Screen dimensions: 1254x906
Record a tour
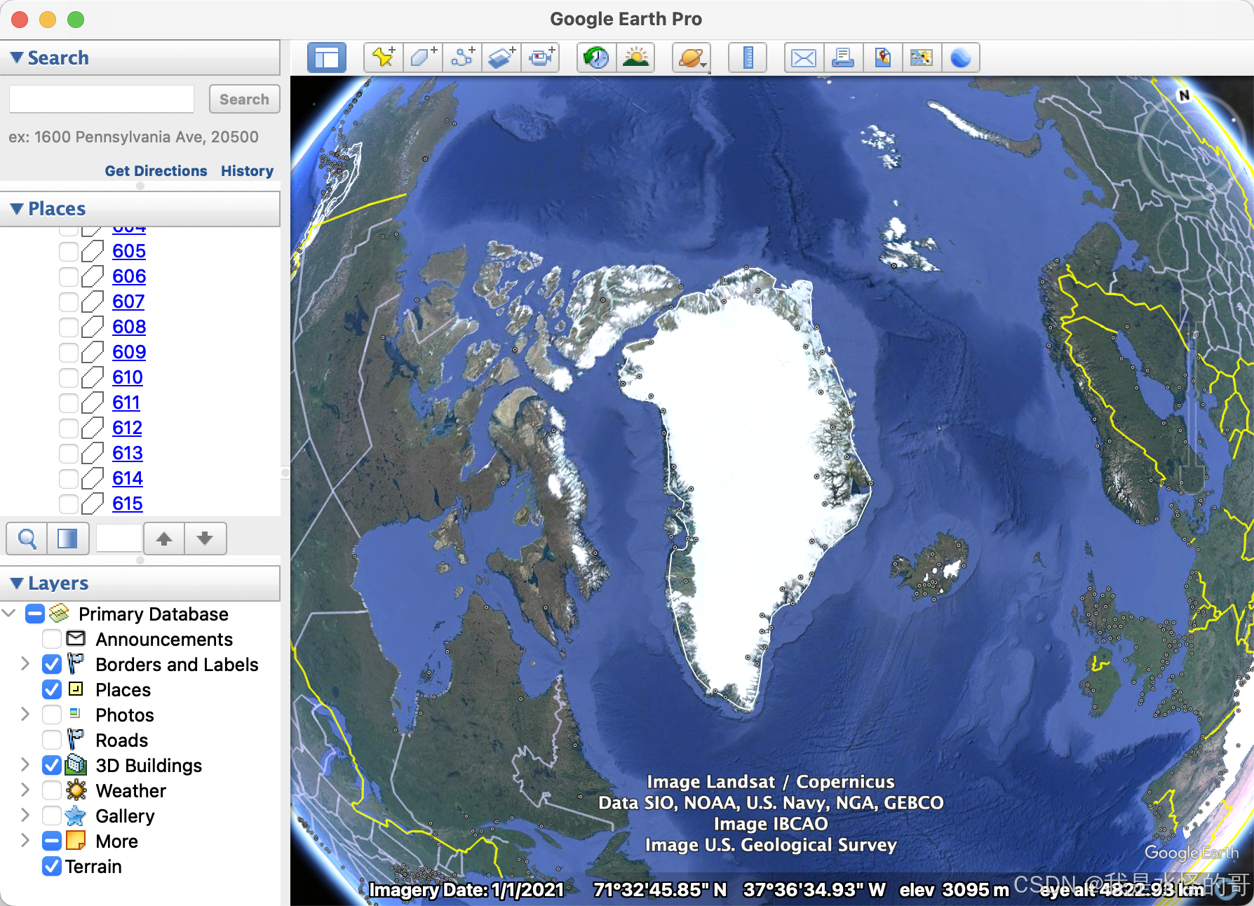pyautogui.click(x=541, y=58)
